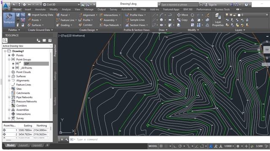This screenshot has width=270, height=151.
Task: Expand the Create Ground Data panel
Action: (40, 30)
